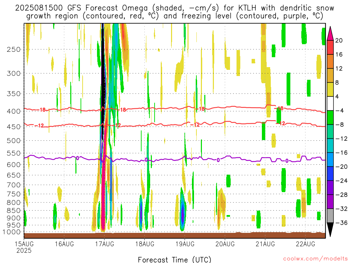Screen dimensions: 351x263
Task: Click the pink arrow atop the colorbar
Action: (x=330, y=34)
